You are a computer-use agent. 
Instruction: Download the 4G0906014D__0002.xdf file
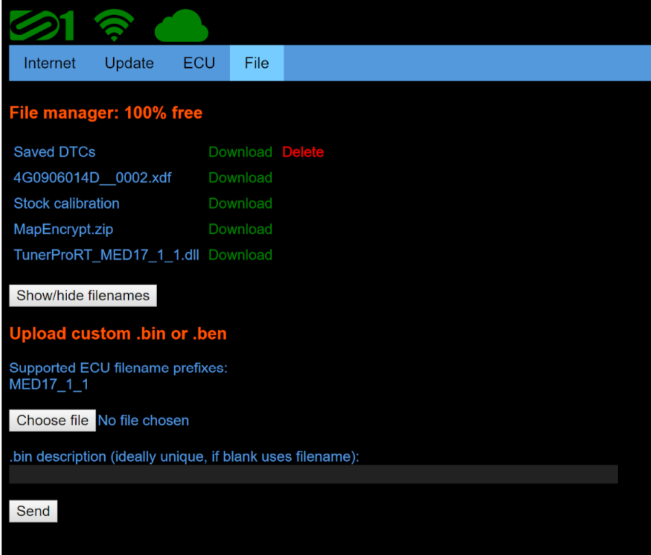coord(240,178)
